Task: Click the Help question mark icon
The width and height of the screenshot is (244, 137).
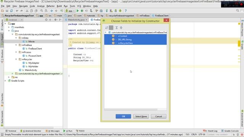Action: [x=126, y=11]
